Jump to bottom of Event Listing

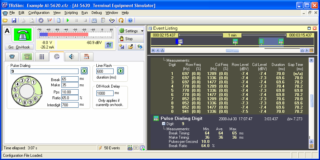click(312, 142)
